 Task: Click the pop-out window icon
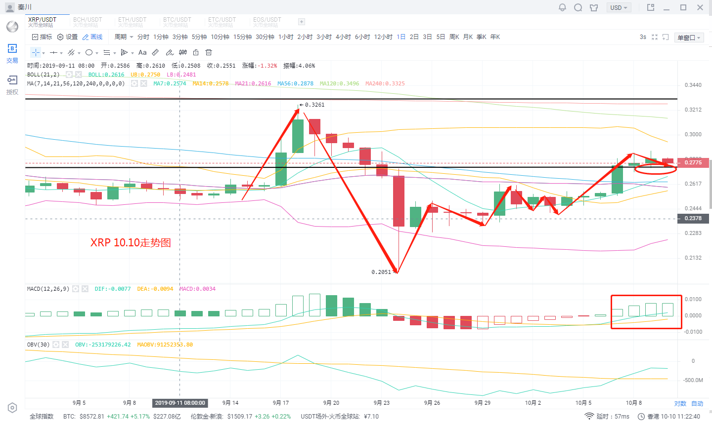tap(651, 7)
